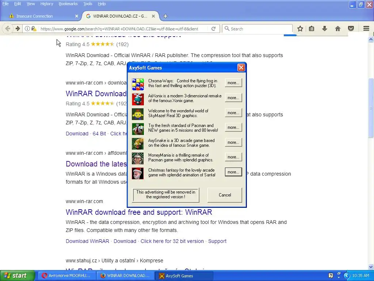Click the Firefox address bar URL
This screenshot has width=374, height=281.
click(119, 29)
